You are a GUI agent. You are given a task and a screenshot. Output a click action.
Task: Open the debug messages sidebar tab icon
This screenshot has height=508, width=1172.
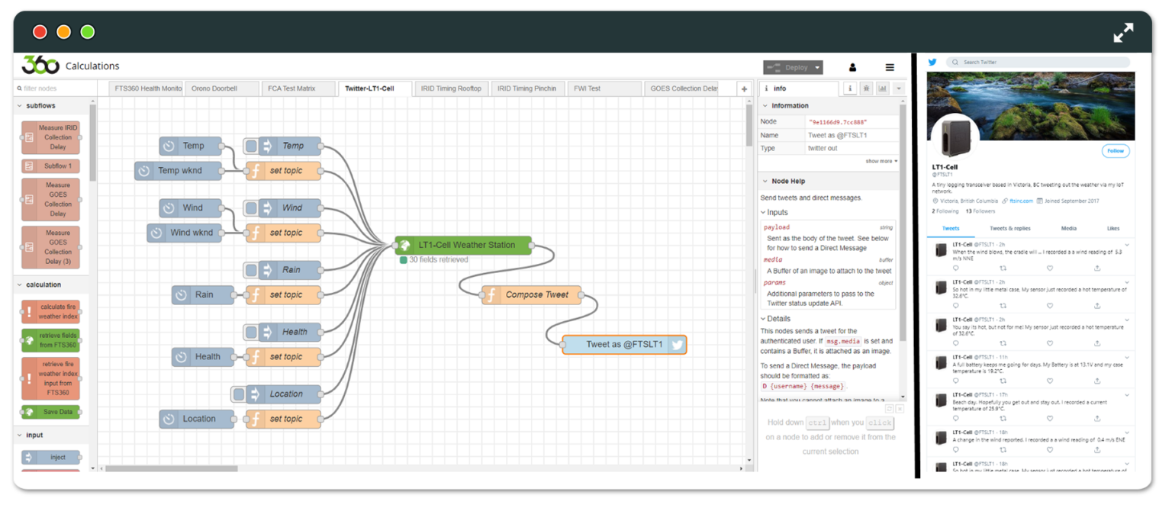tap(867, 88)
